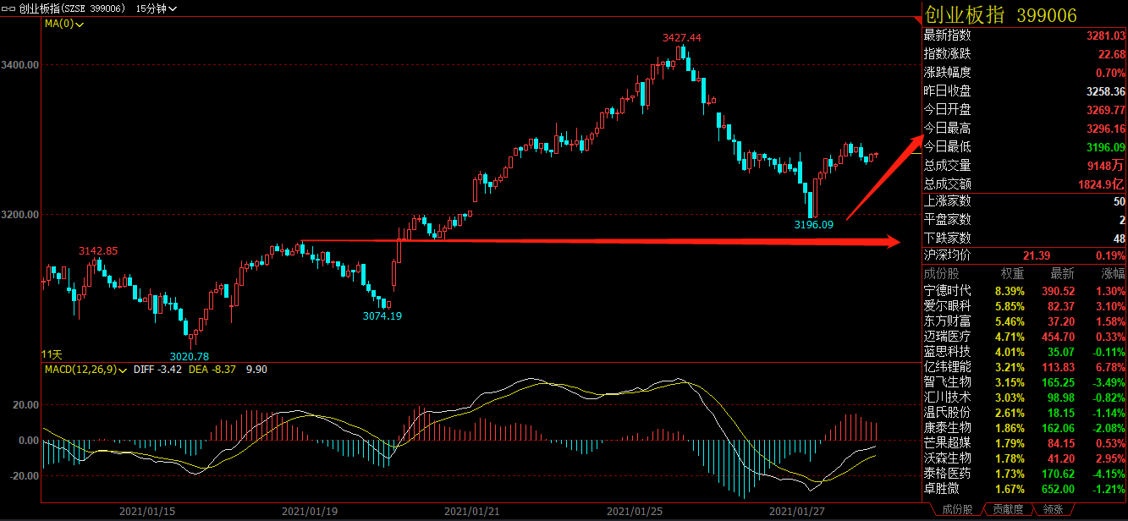The height and width of the screenshot is (521, 1128).
Task: Select the 爱尔眼科 stock row
Action: point(1024,305)
